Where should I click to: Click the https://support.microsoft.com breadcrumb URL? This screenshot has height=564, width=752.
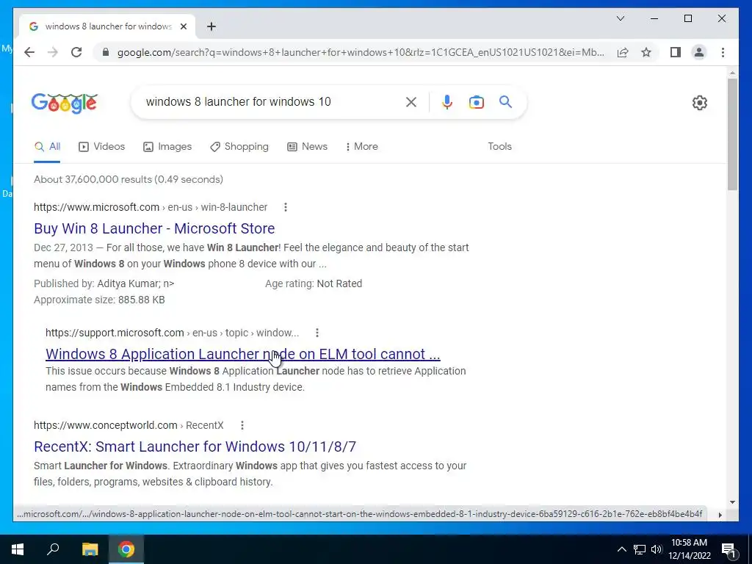tap(115, 333)
